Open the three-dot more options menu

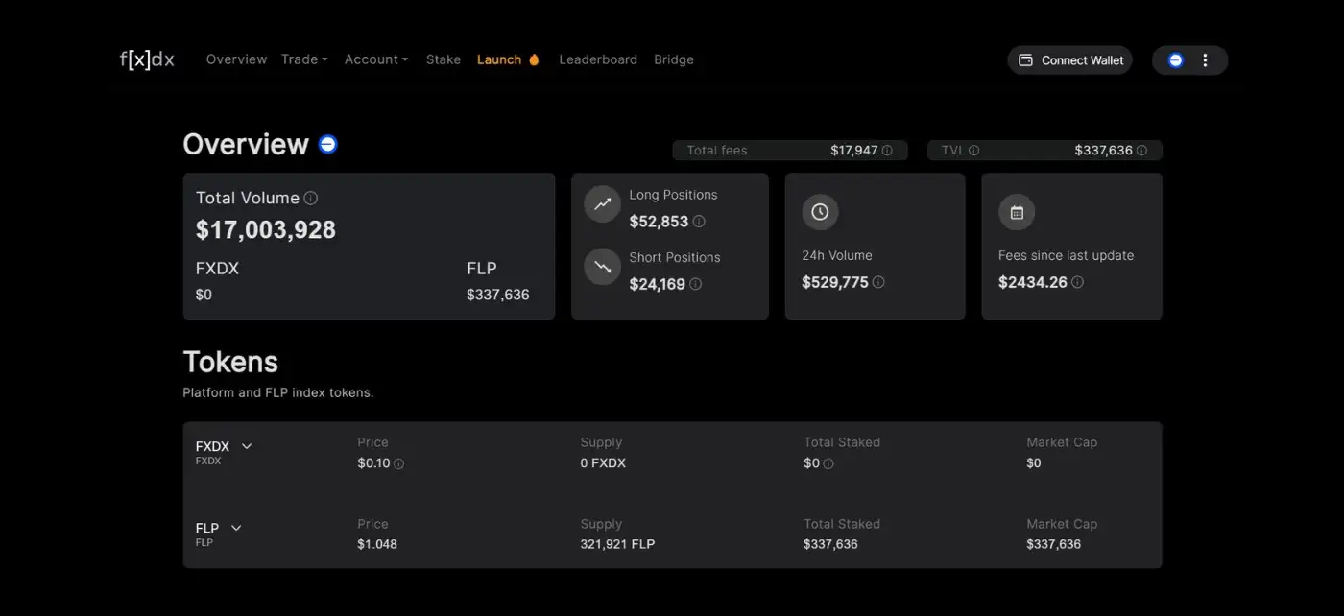point(1205,60)
